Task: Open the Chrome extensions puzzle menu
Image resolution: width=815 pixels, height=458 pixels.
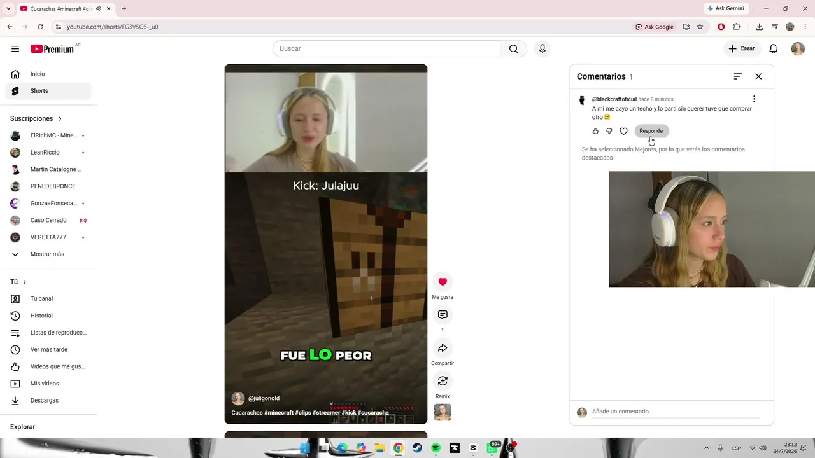Action: click(x=737, y=27)
